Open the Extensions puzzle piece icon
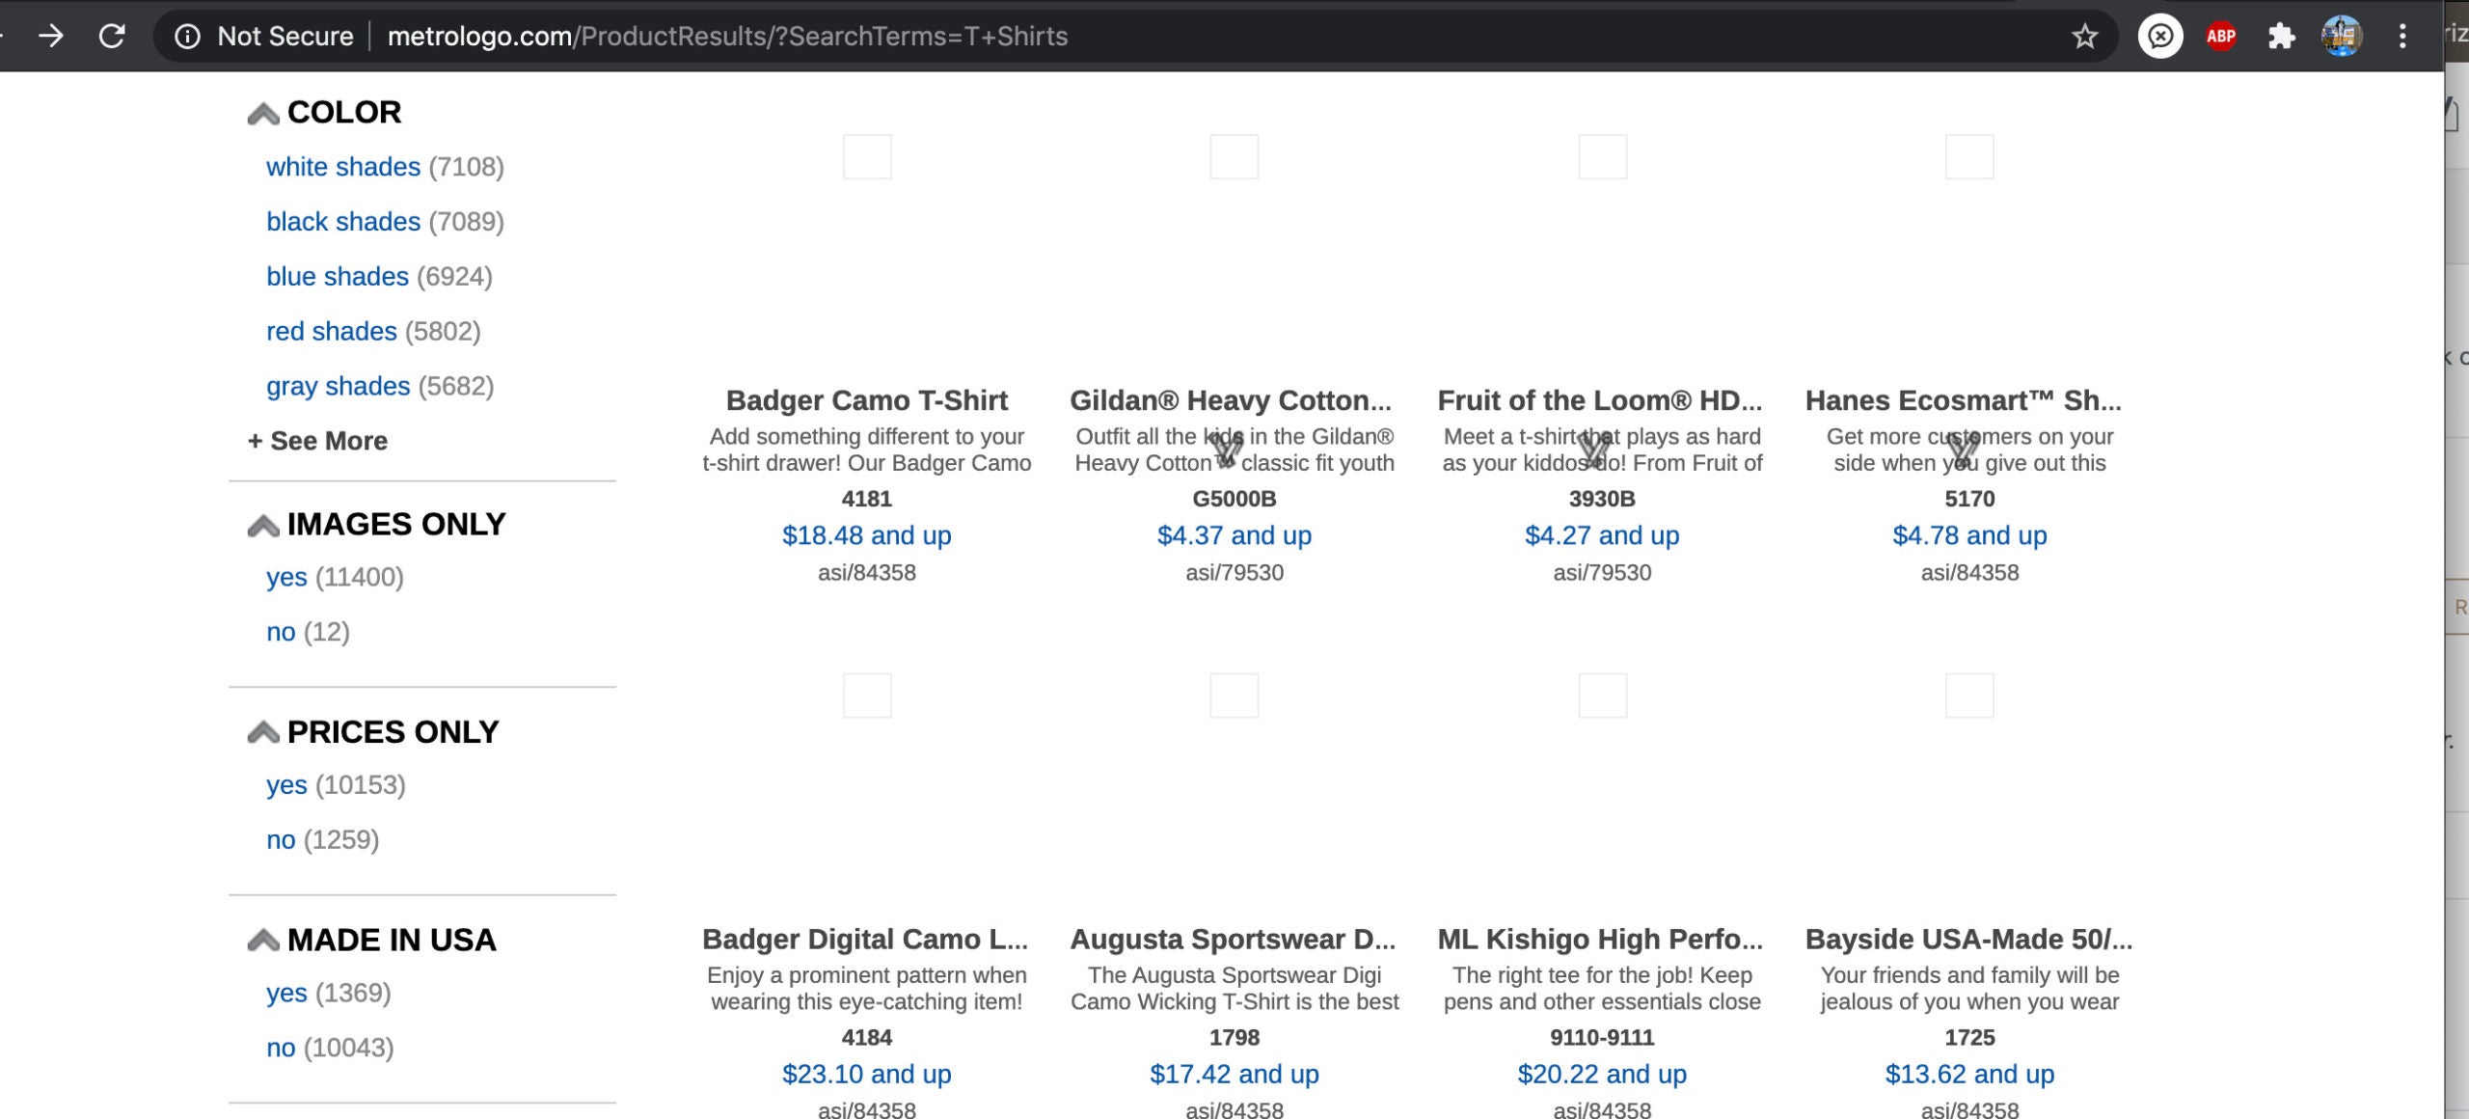2469x1119 pixels. pos(2281,37)
